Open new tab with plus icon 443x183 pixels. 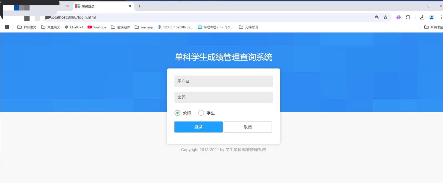point(140,6)
